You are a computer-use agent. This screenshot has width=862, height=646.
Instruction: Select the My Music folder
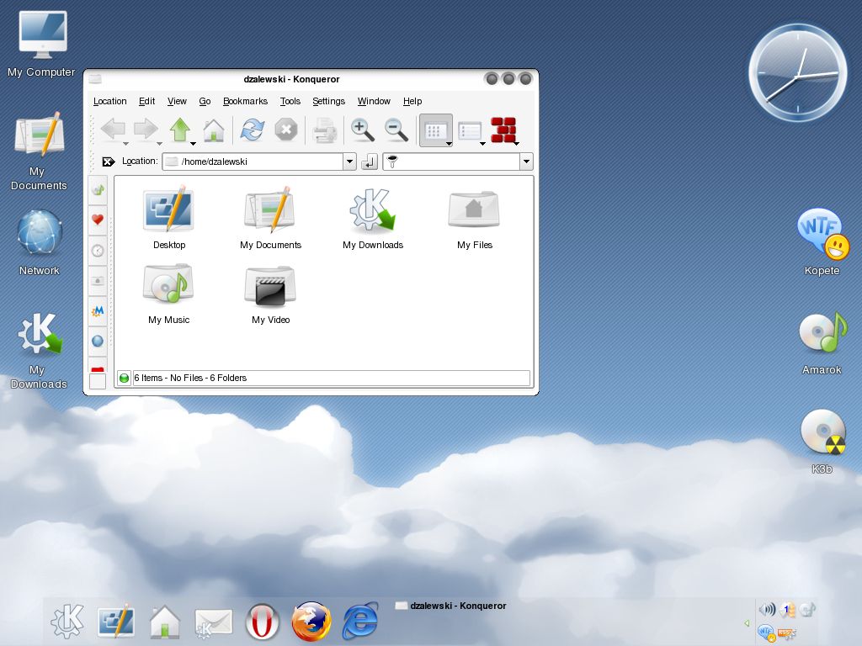click(x=168, y=294)
